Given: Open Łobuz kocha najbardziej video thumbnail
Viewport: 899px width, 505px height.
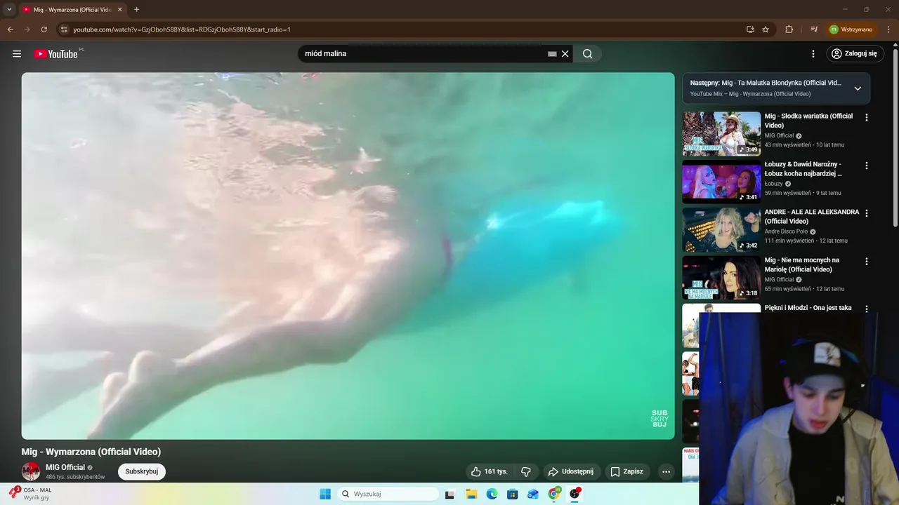Looking at the screenshot, I should coord(721,182).
